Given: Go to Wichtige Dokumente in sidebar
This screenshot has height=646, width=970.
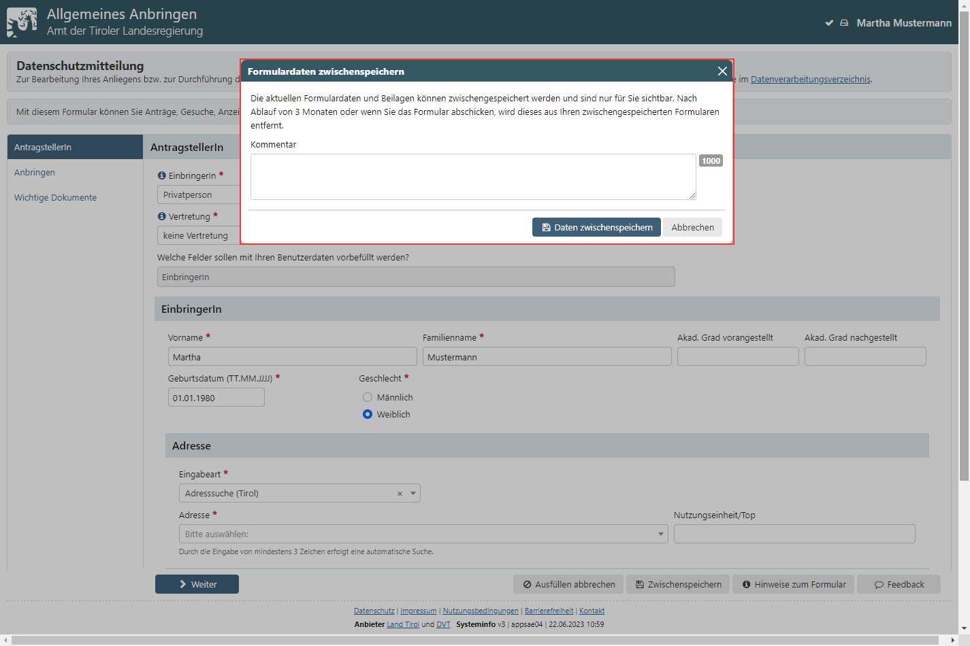Looking at the screenshot, I should tap(55, 198).
